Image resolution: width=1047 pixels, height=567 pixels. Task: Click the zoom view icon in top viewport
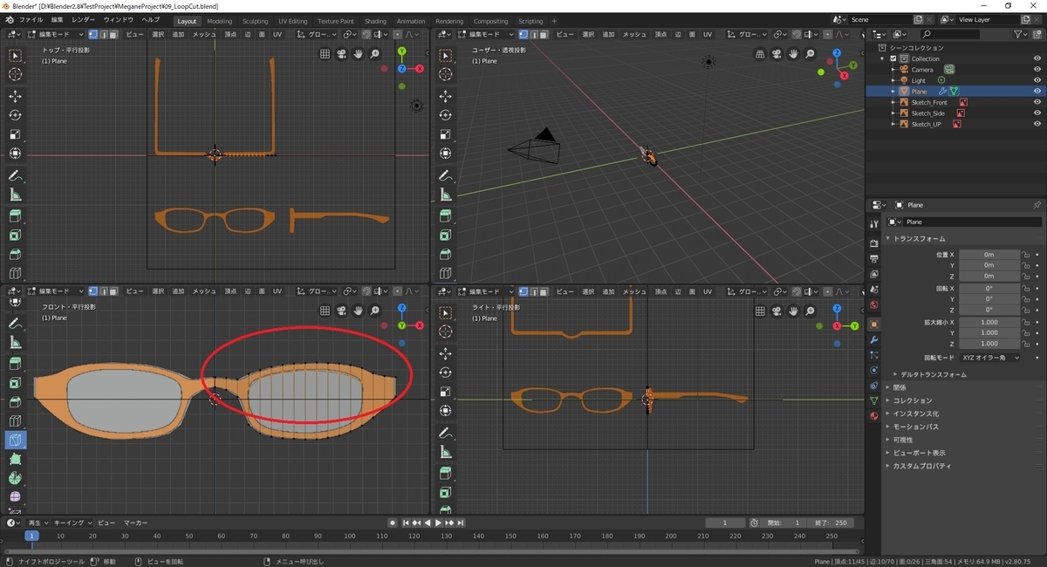[x=375, y=54]
